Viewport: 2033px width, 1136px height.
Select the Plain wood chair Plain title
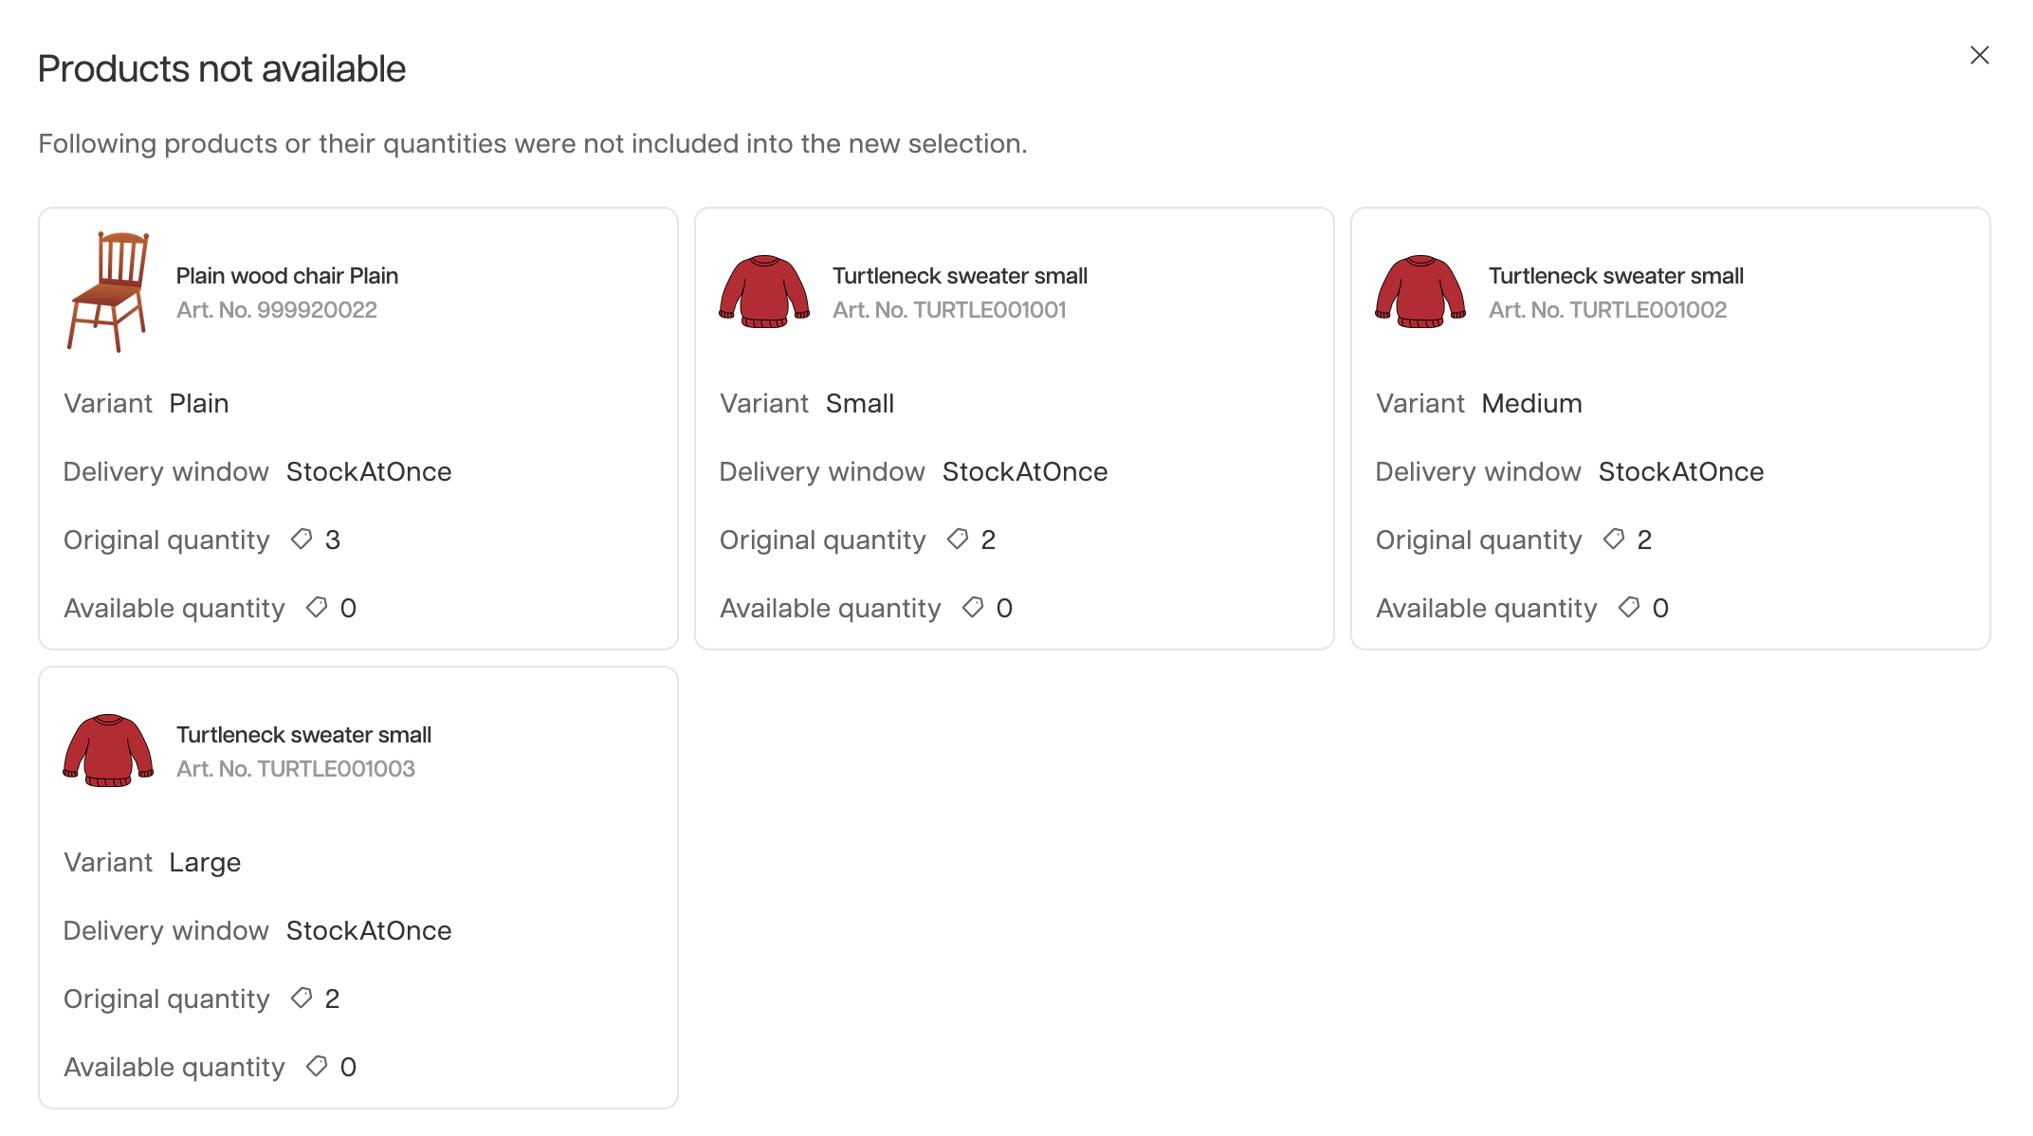click(x=287, y=276)
